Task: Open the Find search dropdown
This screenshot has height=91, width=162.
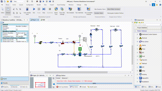Action: tap(24, 2)
